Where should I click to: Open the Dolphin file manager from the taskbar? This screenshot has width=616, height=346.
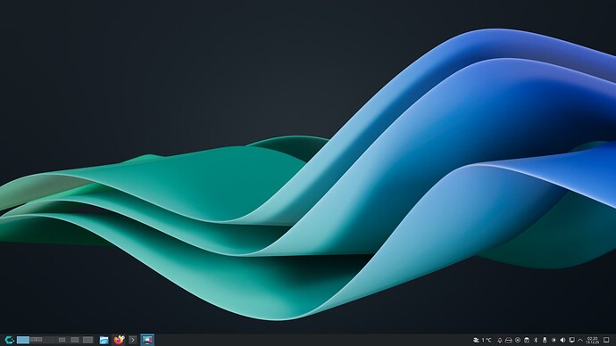point(104,340)
